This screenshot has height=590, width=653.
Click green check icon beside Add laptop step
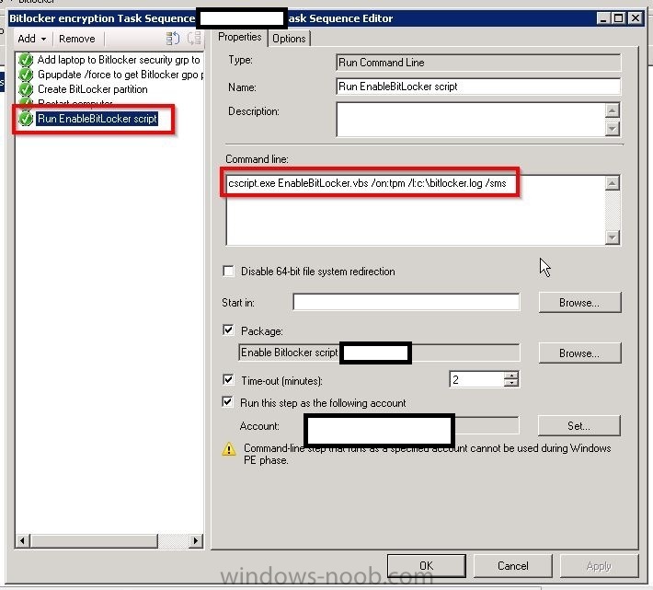(x=26, y=60)
